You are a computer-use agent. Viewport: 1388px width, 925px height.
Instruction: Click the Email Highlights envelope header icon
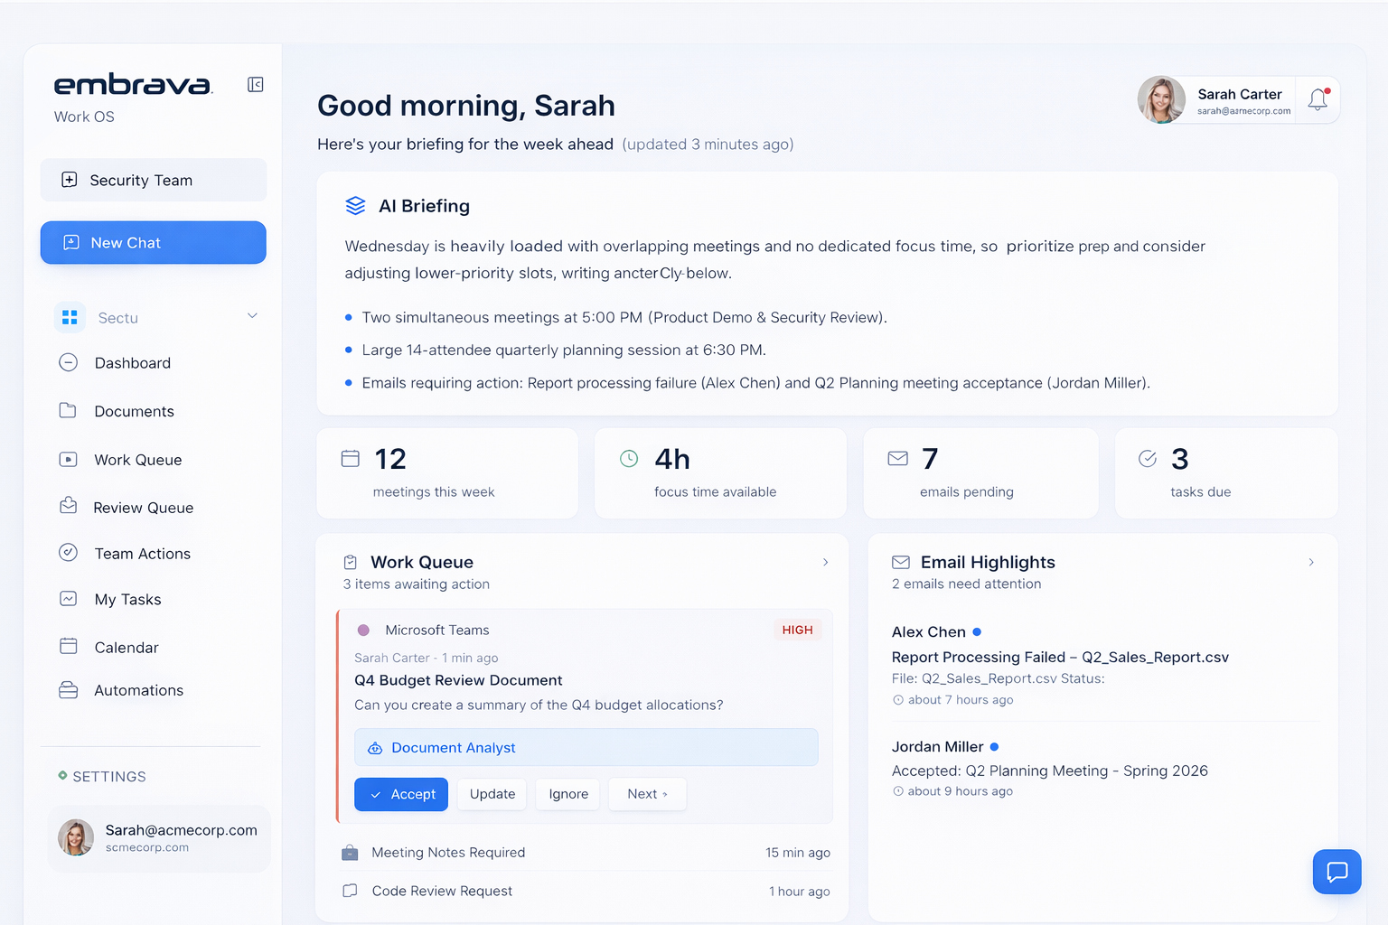(901, 562)
